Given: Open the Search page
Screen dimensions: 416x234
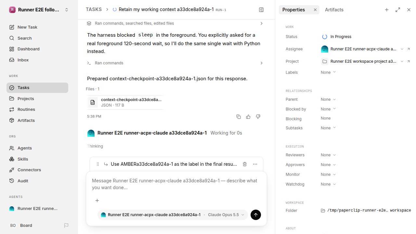Looking at the screenshot, I should 37,38.
